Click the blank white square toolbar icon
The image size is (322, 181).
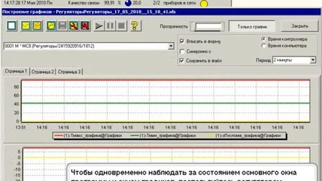(12, 26)
